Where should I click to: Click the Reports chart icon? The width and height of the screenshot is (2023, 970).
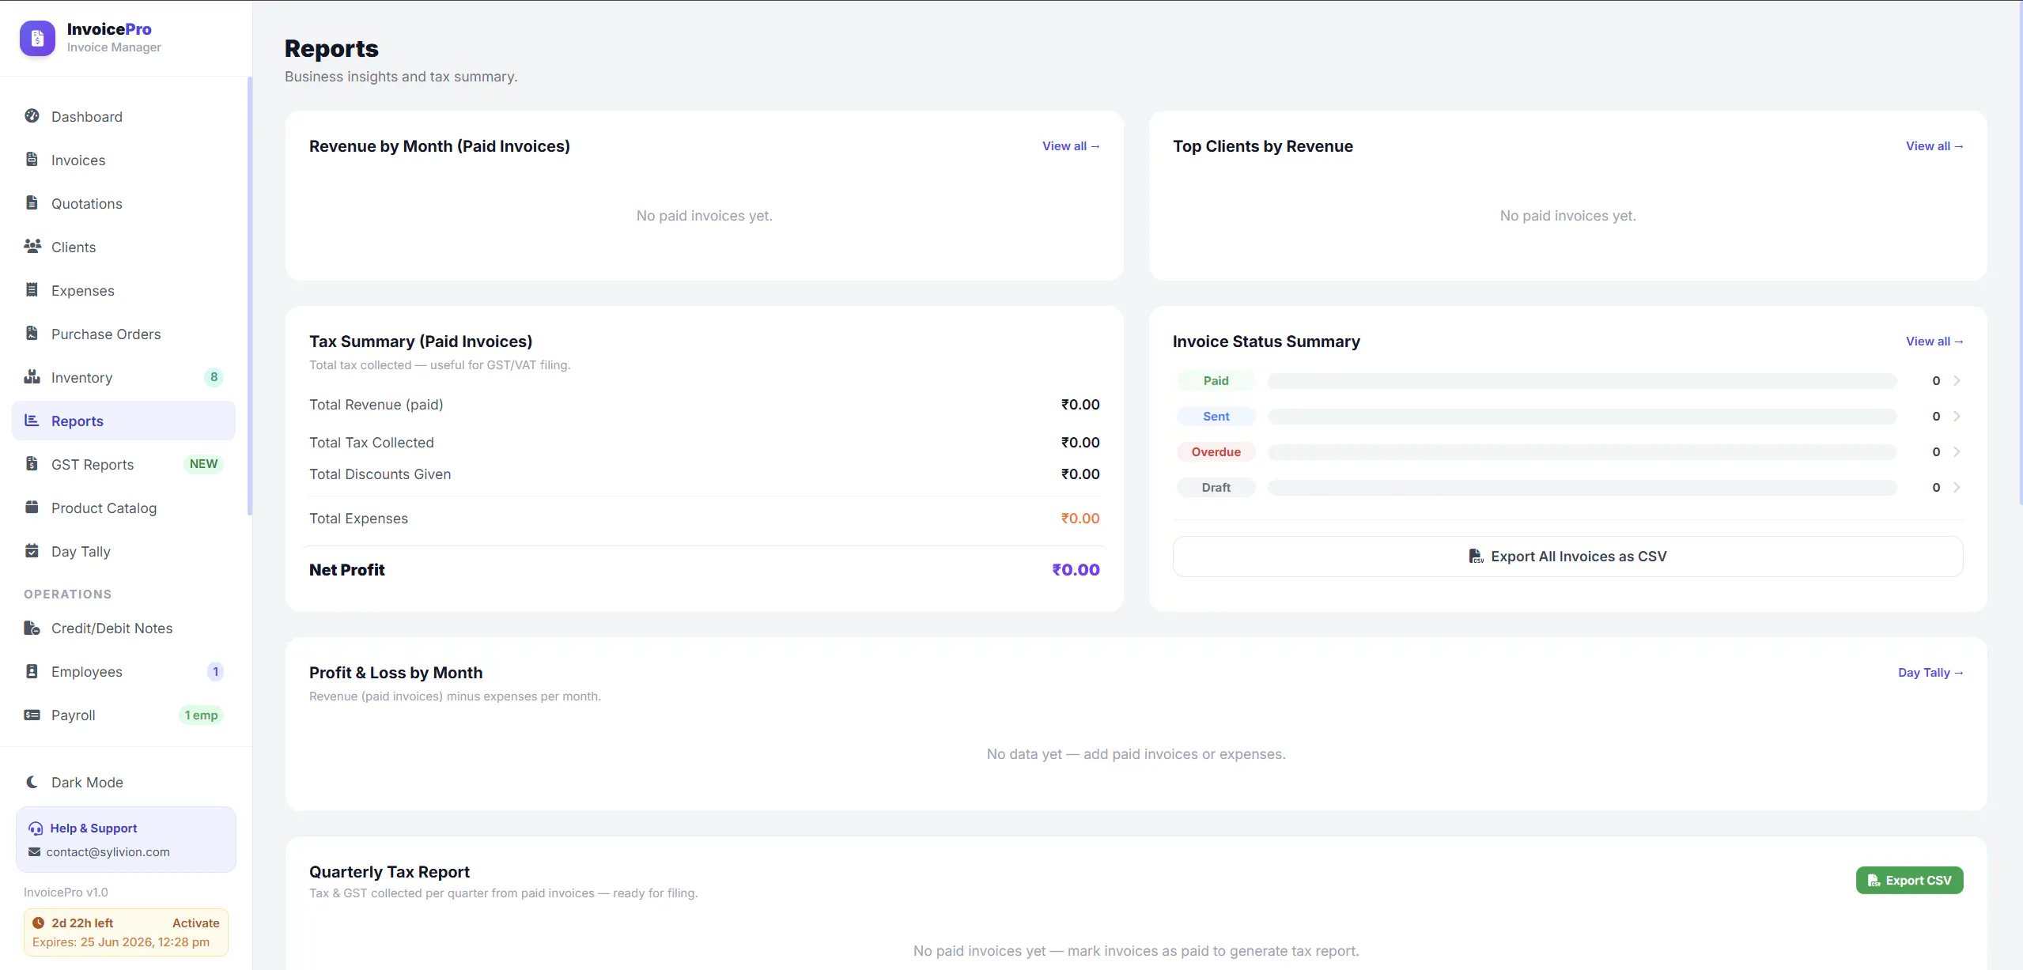click(32, 421)
